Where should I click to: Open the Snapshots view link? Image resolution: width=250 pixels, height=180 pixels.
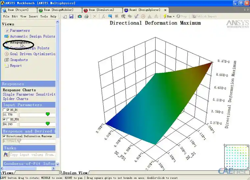(19, 60)
